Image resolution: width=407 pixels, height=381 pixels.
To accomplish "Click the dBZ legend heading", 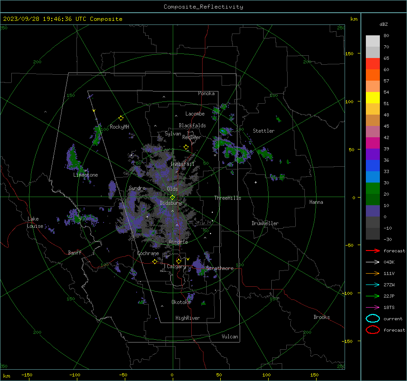I will coord(383,24).
